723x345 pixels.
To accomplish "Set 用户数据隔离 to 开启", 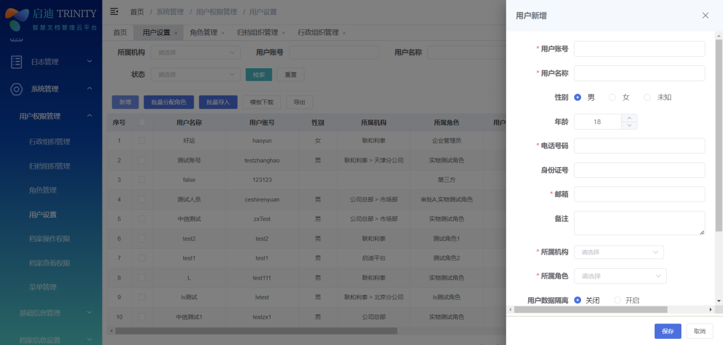I will 618,300.
